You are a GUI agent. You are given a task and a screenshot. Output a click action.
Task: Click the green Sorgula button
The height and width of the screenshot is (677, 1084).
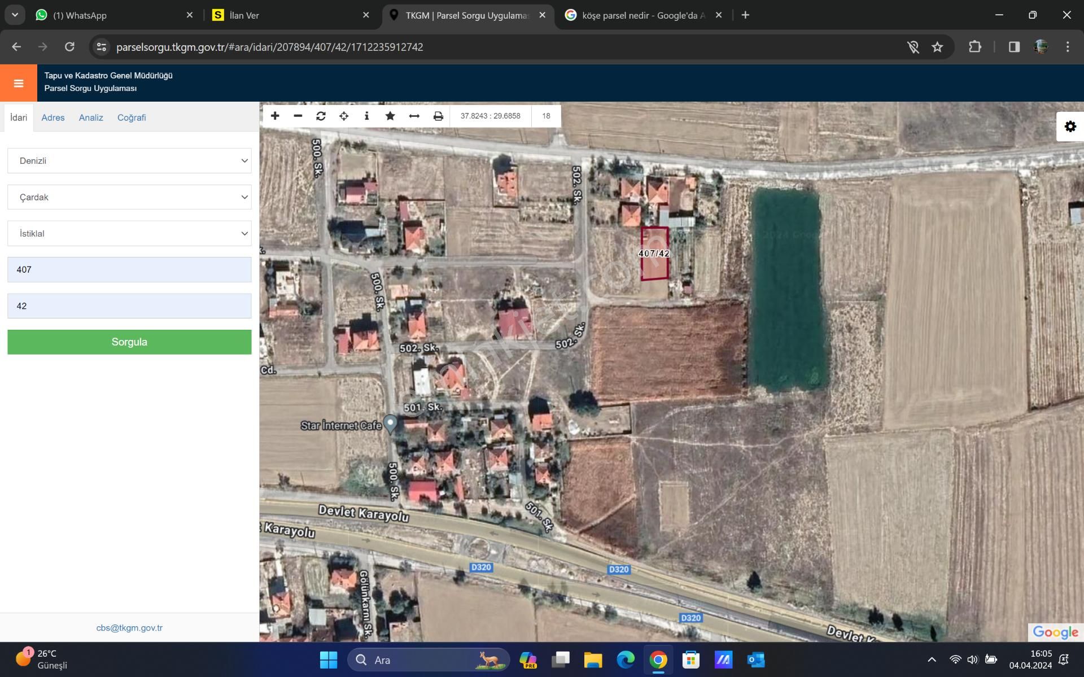(x=129, y=342)
